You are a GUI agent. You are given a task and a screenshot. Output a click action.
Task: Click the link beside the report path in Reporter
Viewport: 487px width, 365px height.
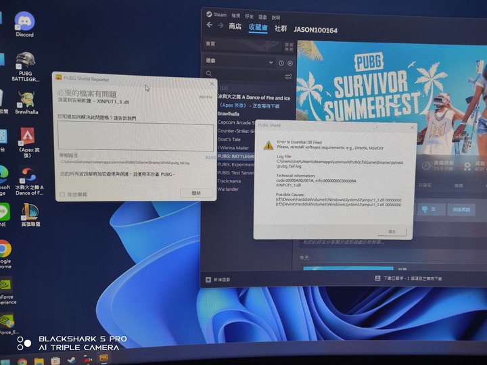[x=210, y=157]
